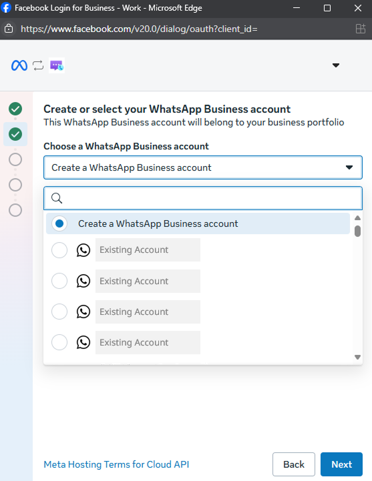Viewport: 372px width, 481px height.
Task: Expand the header account dropdown arrow
Action: 336,65
